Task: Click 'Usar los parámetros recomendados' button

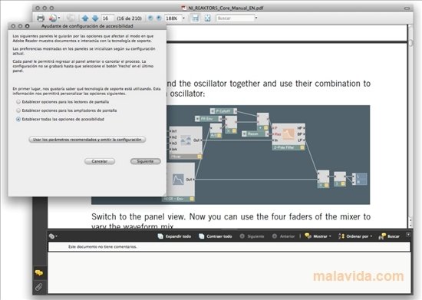Action: (x=87, y=140)
